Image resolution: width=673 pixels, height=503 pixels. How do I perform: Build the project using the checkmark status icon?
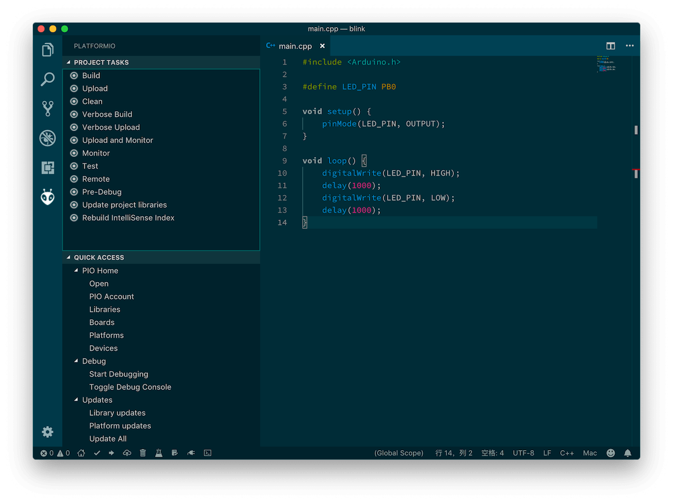97,453
